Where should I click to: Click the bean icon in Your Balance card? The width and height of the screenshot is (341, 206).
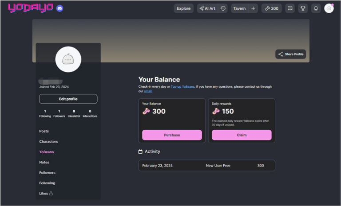tap(146, 111)
